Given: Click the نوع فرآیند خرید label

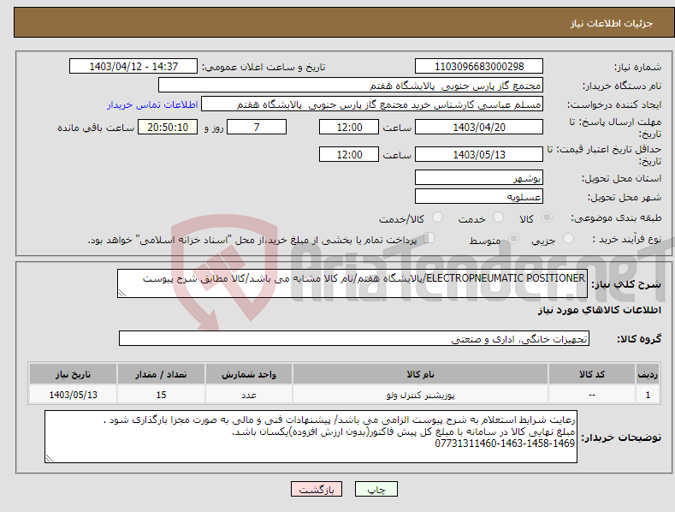Looking at the screenshot, I should click(626, 239).
